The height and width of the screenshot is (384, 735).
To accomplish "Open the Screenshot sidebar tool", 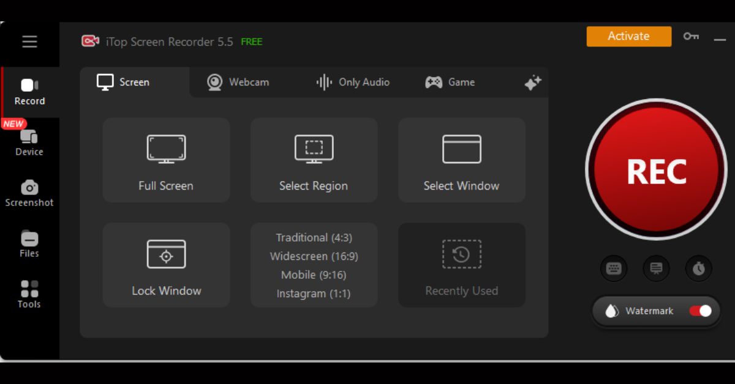I will 29,194.
